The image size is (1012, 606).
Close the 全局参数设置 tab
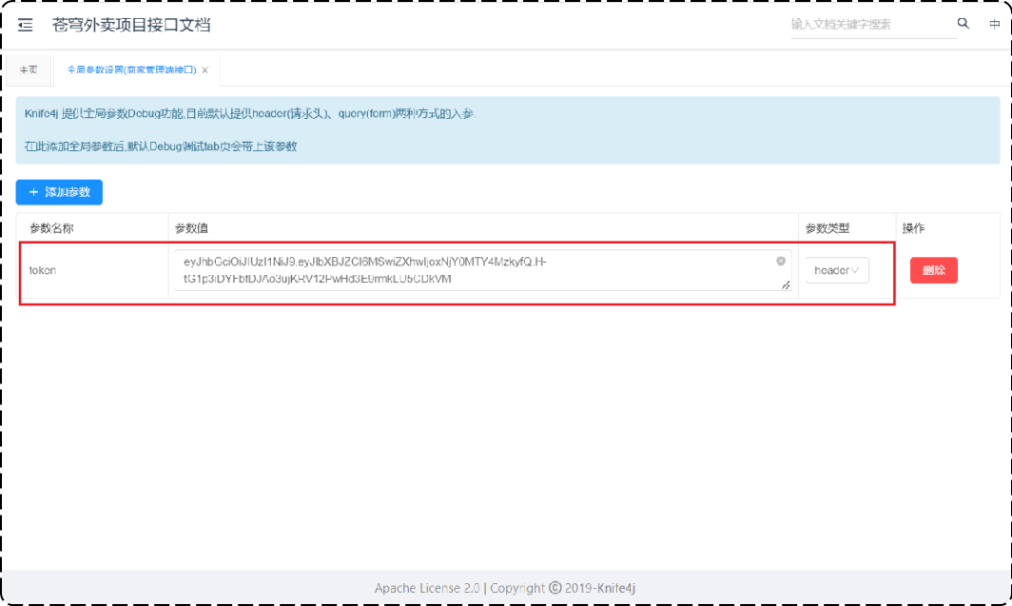(x=205, y=69)
